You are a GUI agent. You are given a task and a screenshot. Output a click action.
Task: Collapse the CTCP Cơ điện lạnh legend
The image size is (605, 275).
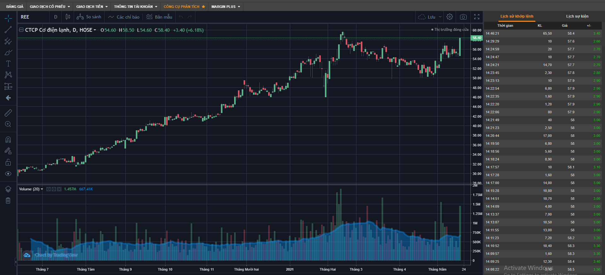(x=21, y=30)
